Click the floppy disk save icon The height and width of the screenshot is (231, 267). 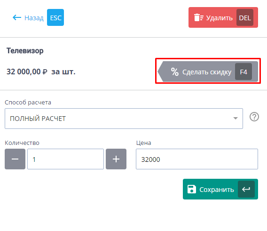tap(192, 189)
